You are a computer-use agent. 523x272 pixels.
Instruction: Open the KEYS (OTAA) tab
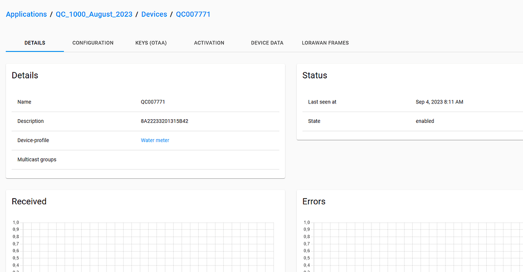click(151, 43)
